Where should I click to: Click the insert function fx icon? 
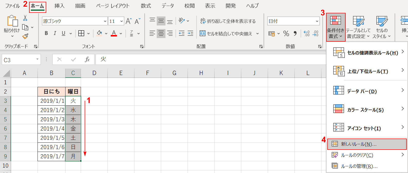click(87, 60)
